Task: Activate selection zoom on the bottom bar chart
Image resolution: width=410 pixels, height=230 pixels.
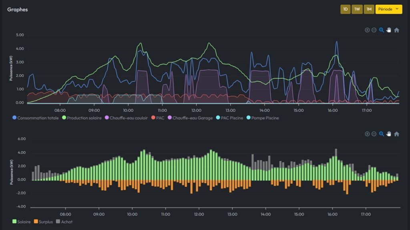Action: pos(382,134)
